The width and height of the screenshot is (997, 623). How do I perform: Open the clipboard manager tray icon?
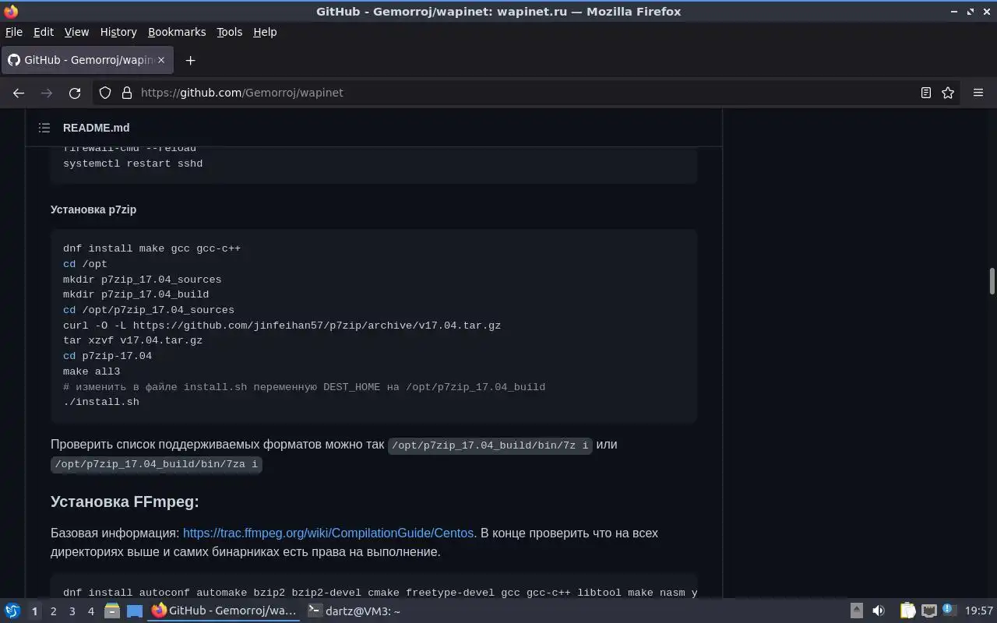point(908,611)
